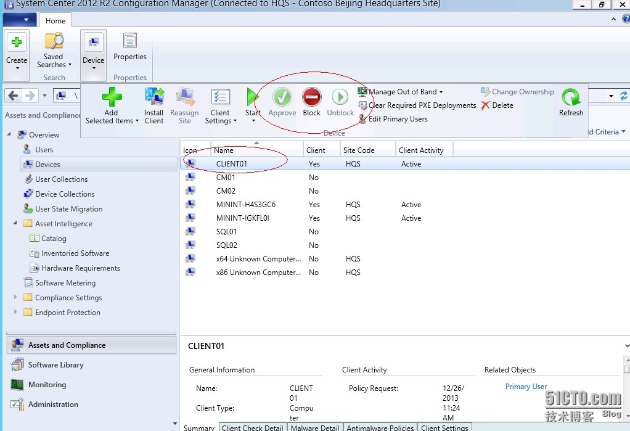Select the CM01 device row
This screenshot has height=431, width=630.
pos(405,178)
